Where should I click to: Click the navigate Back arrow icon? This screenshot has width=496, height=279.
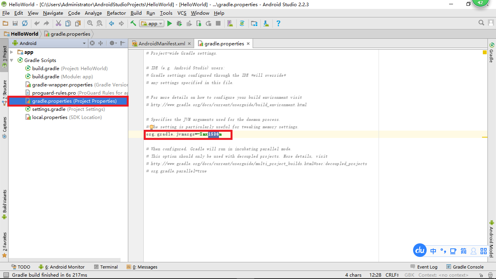click(x=112, y=24)
